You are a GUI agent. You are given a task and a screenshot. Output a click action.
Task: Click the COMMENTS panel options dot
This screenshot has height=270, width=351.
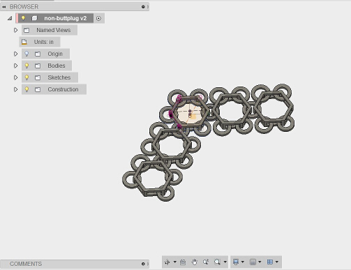(143, 264)
